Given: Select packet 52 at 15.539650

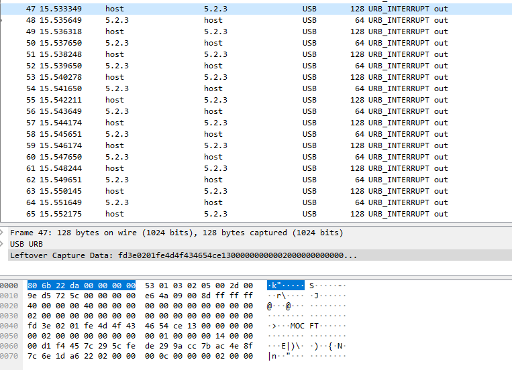Looking at the screenshot, I should click(256, 66).
